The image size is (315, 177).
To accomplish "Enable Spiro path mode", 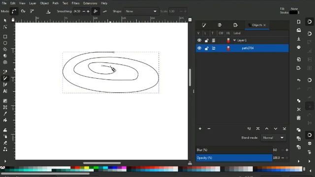I will click(23, 11).
